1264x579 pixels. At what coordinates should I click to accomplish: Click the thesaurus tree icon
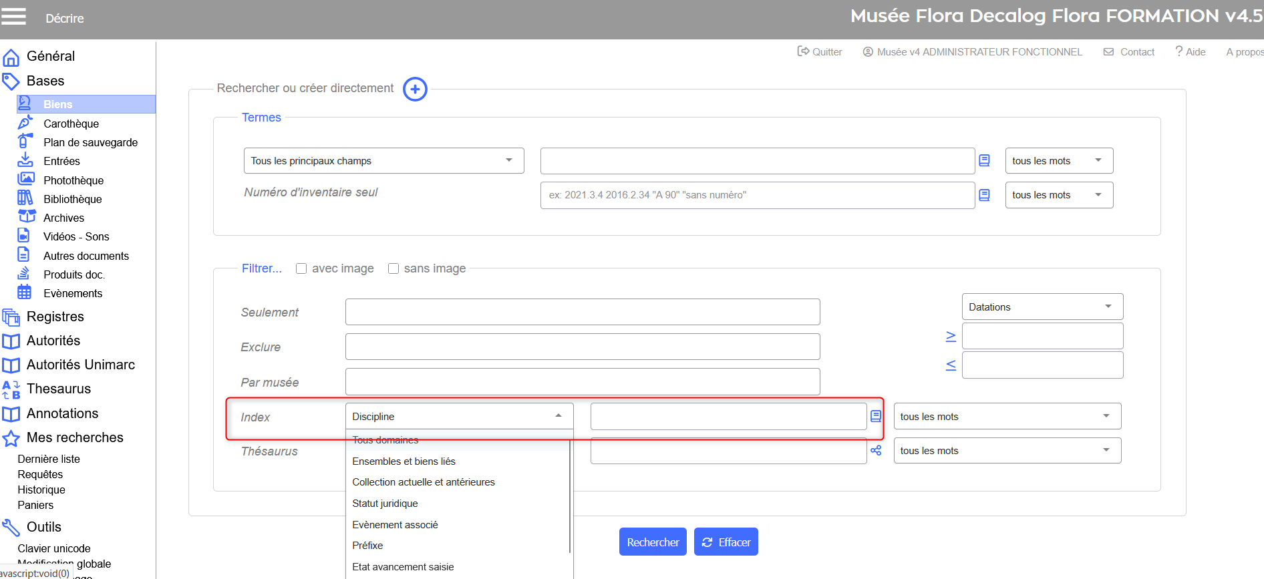pos(876,451)
